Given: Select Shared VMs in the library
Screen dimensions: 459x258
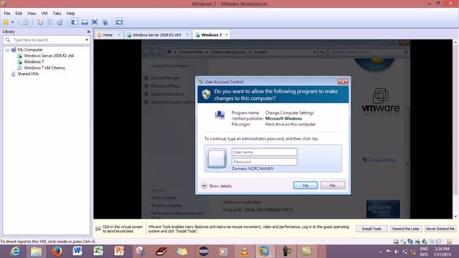Looking at the screenshot, I should point(28,74).
